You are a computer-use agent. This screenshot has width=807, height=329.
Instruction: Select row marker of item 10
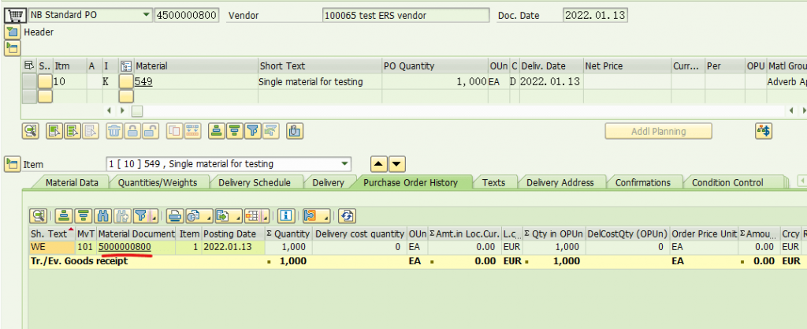click(29, 81)
